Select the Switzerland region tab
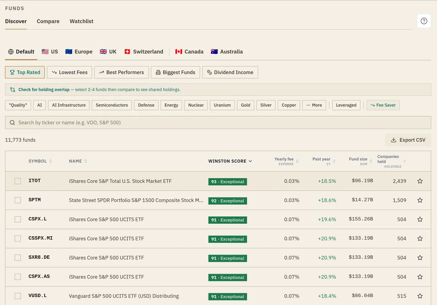437x305 pixels. [x=144, y=52]
